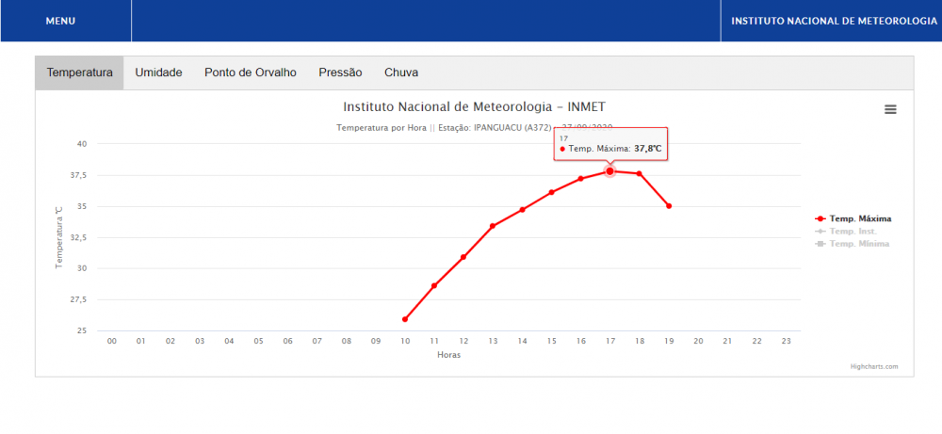Open the Ponto de Orvalho tab
This screenshot has height=434, width=942.
[x=251, y=72]
